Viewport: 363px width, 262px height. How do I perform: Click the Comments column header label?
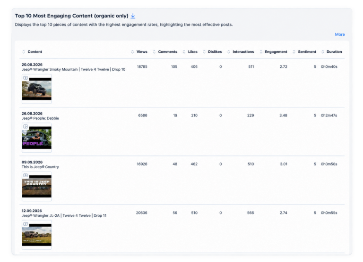[168, 52]
